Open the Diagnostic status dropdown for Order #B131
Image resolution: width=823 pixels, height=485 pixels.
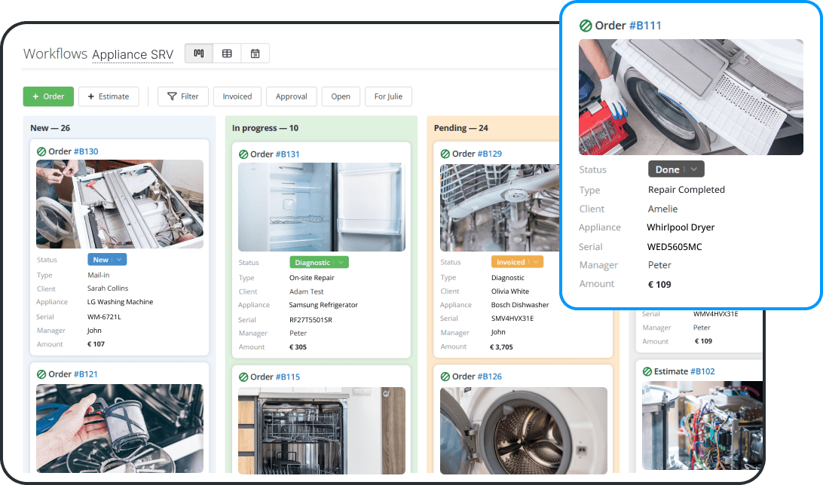pos(319,261)
